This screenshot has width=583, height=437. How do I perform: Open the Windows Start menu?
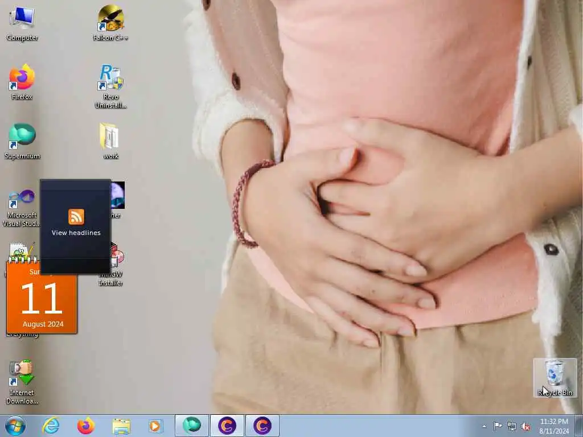(15, 426)
